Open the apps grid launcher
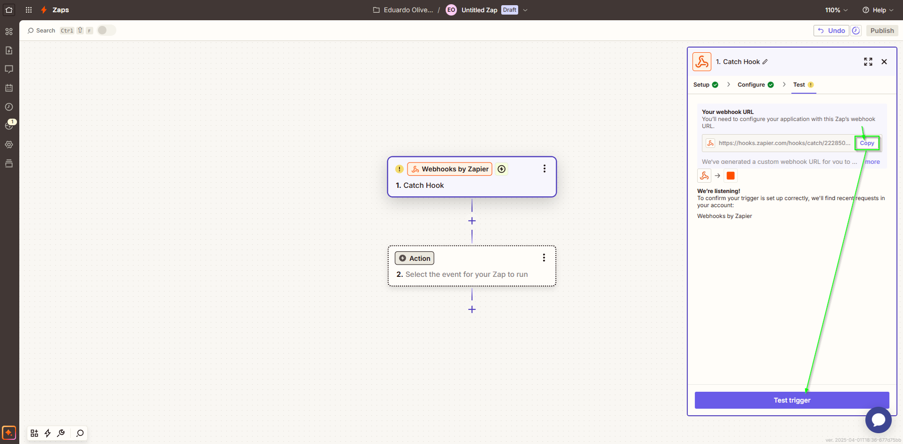Image resolution: width=903 pixels, height=444 pixels. click(29, 10)
